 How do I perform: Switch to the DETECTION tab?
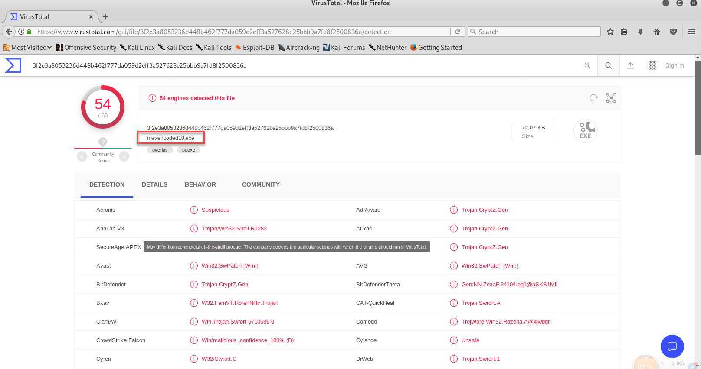click(107, 184)
